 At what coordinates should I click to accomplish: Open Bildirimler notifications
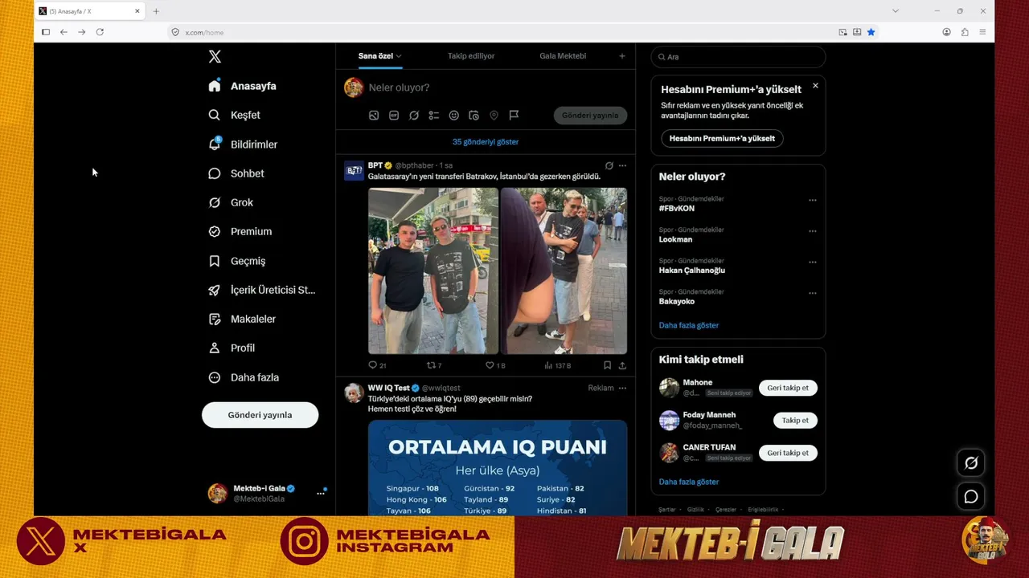[243, 144]
